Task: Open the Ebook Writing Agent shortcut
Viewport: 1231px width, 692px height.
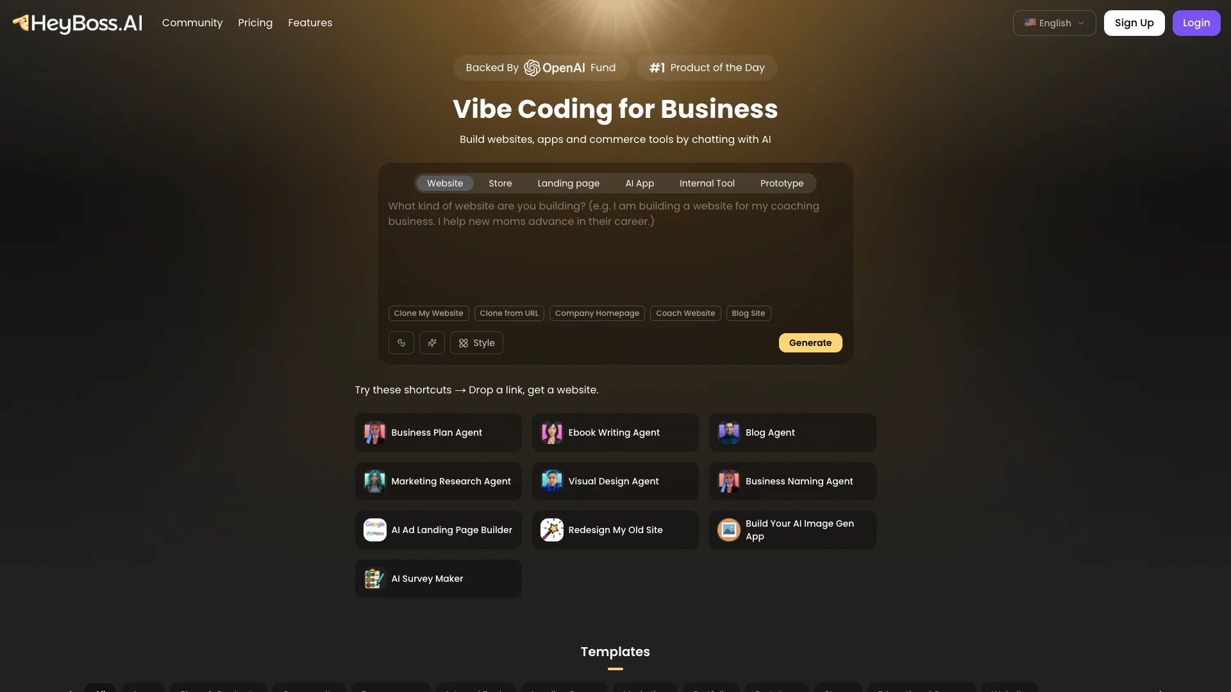Action: click(x=615, y=432)
